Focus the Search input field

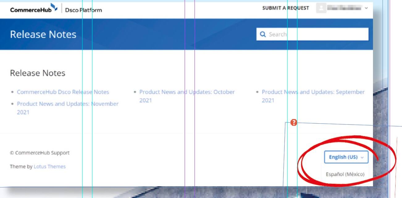pos(312,34)
